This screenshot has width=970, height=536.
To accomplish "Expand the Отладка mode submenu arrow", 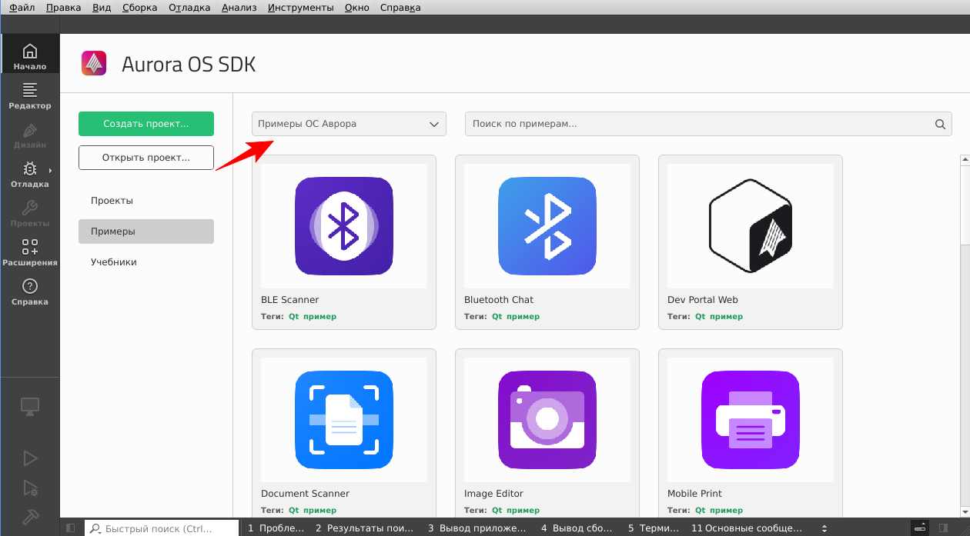I will point(51,170).
